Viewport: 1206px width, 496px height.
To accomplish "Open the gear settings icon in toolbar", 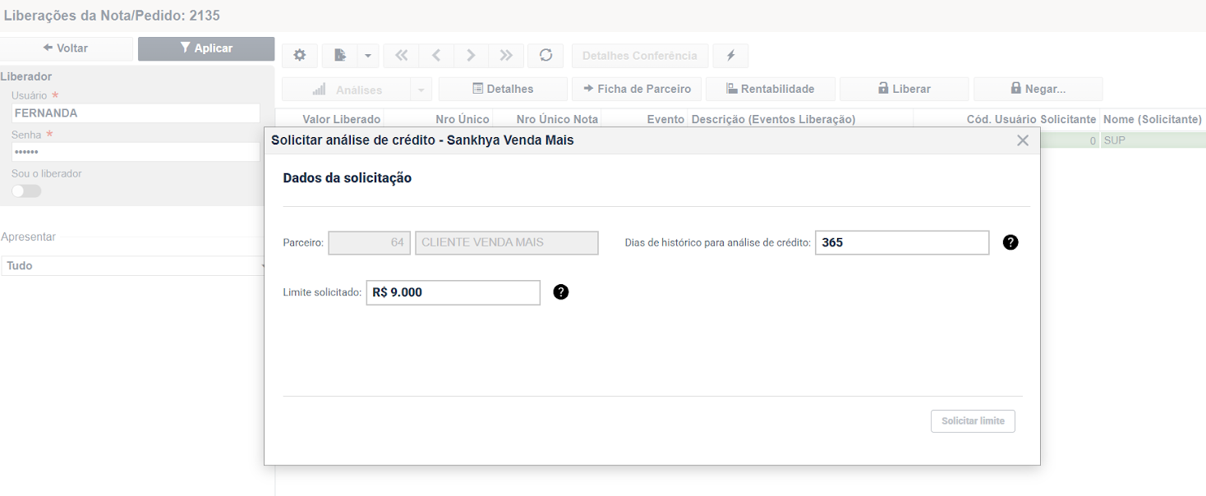I will [300, 56].
